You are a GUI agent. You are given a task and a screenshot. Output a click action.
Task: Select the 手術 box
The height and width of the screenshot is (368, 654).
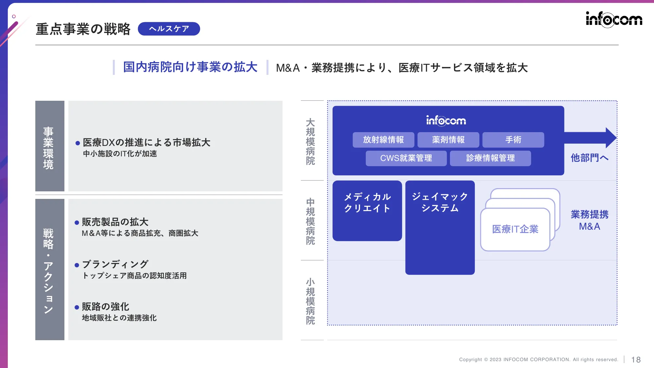pyautogui.click(x=513, y=140)
